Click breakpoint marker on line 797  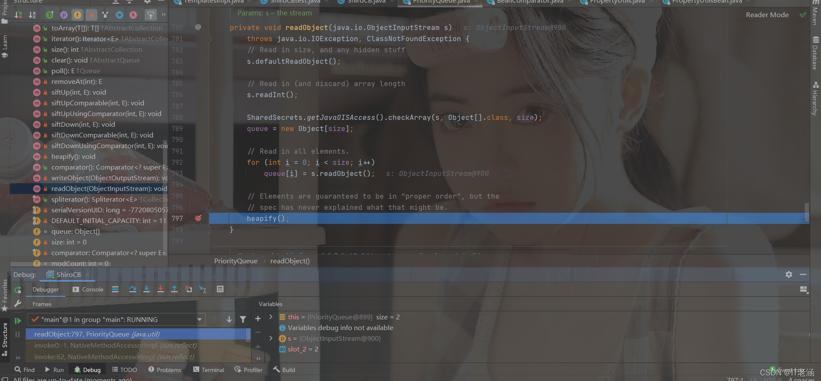(198, 218)
